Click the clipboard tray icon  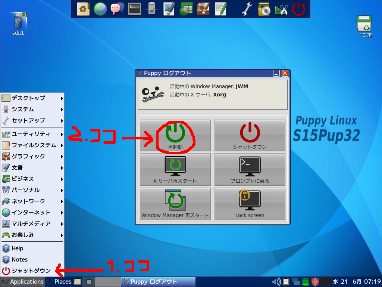click(286, 282)
